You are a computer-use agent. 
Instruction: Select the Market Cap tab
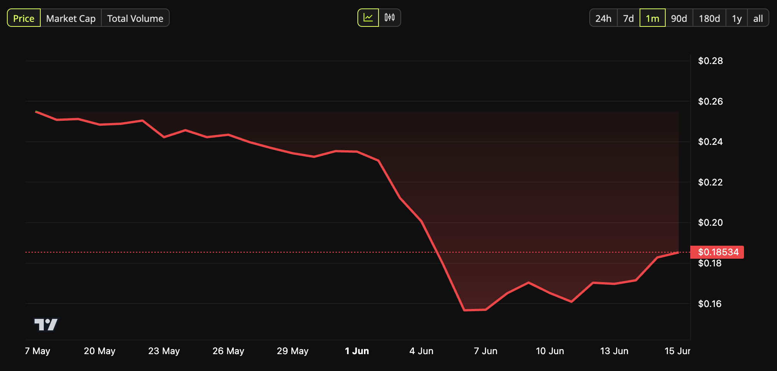(x=71, y=18)
